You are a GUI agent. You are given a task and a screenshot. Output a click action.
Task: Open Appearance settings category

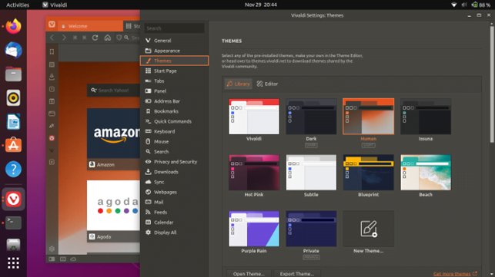[x=174, y=51]
